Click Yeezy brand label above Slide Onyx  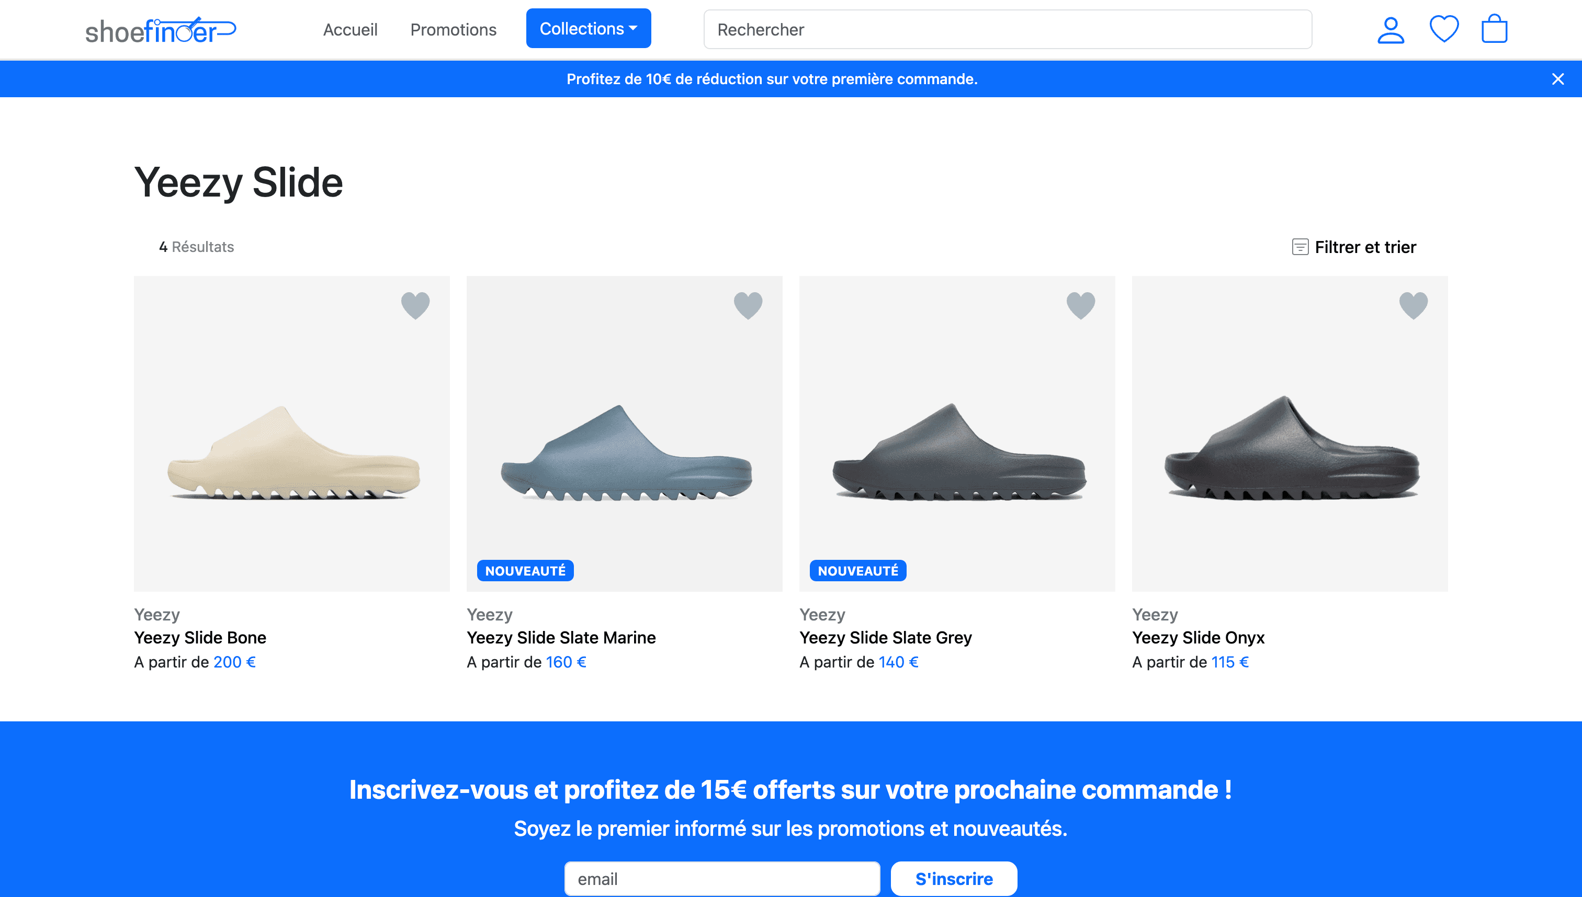(x=1155, y=615)
